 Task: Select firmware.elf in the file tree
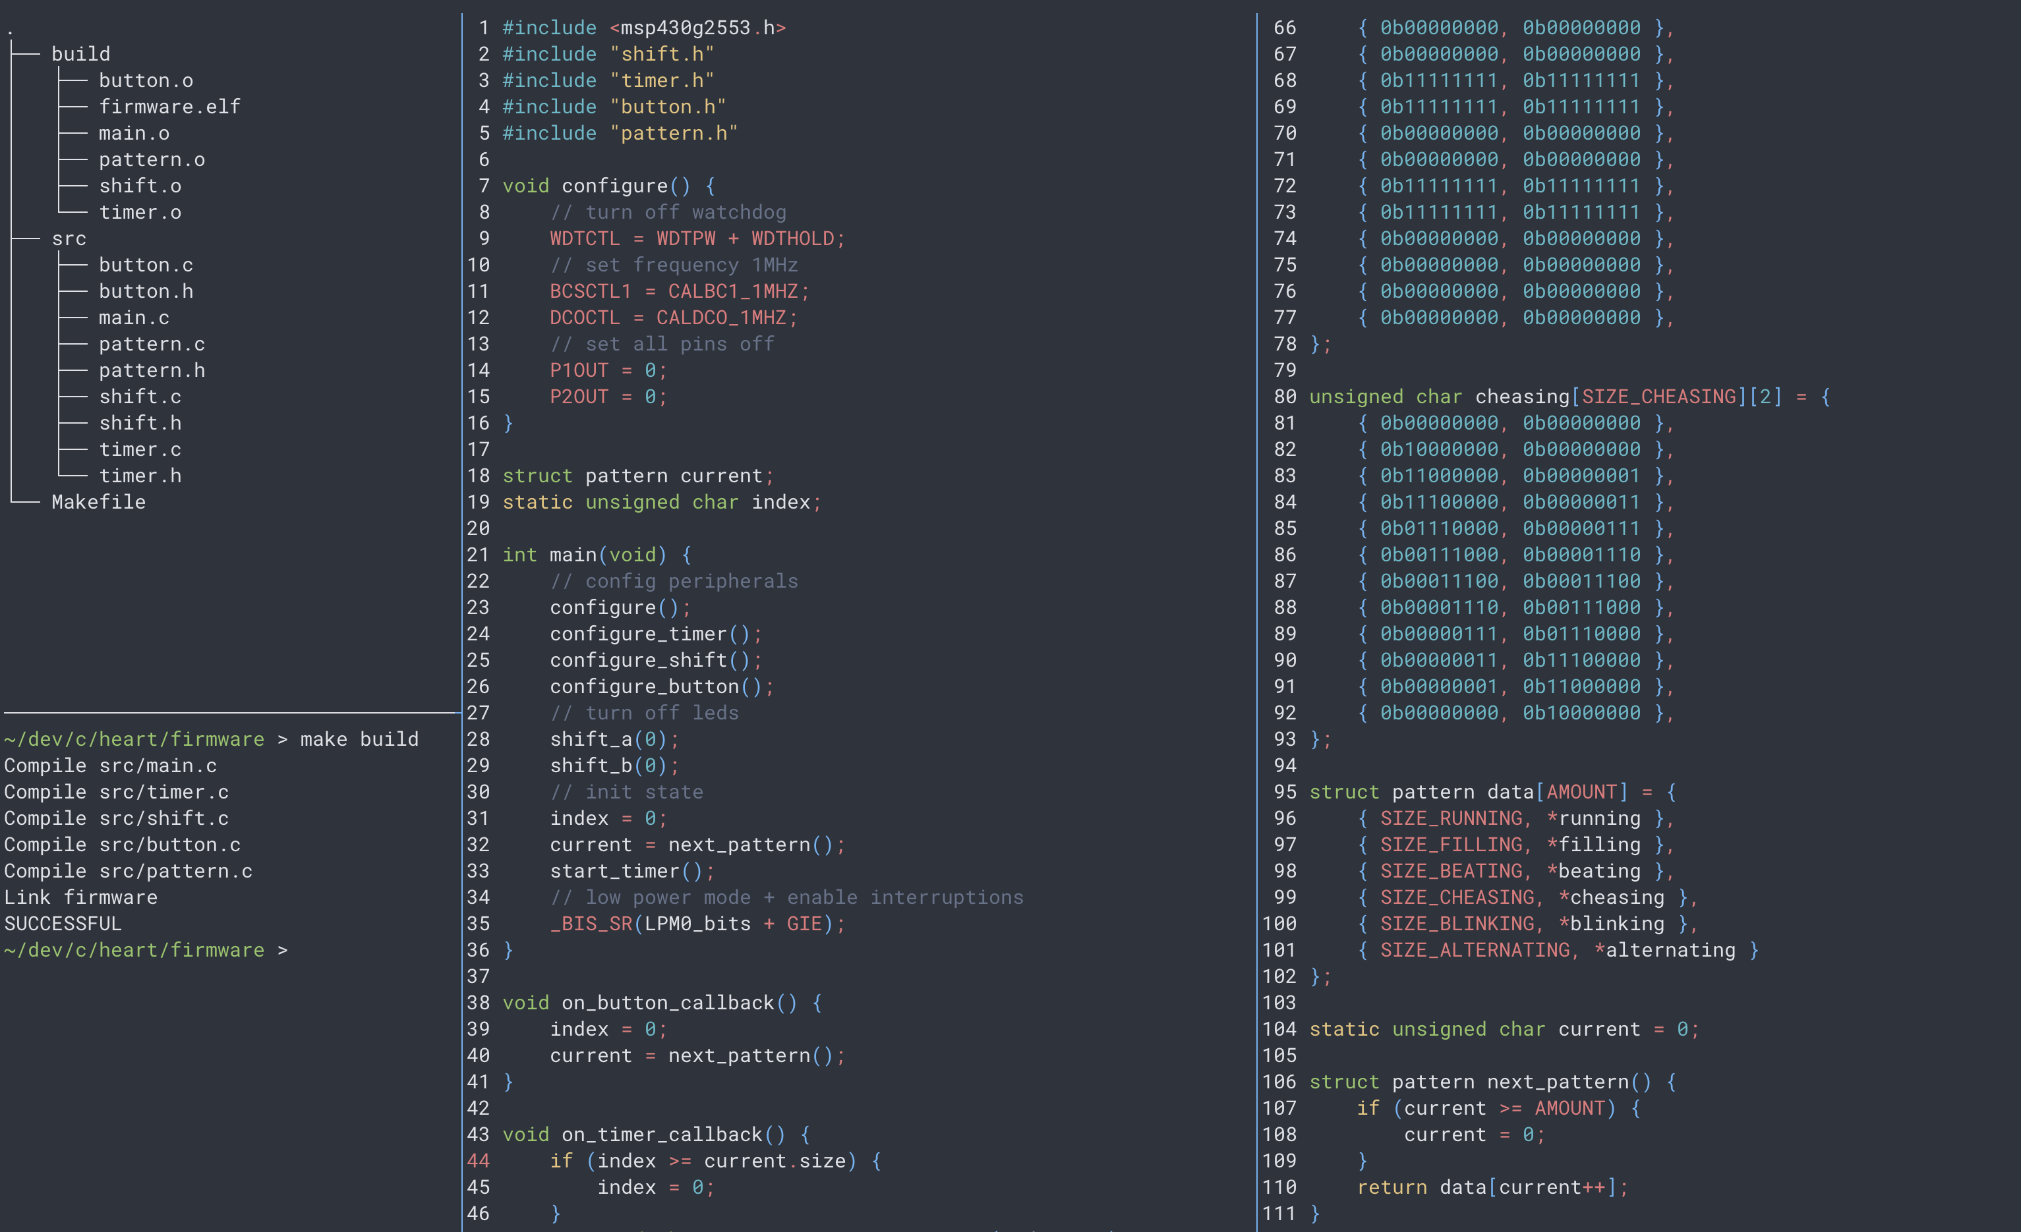[x=170, y=107]
